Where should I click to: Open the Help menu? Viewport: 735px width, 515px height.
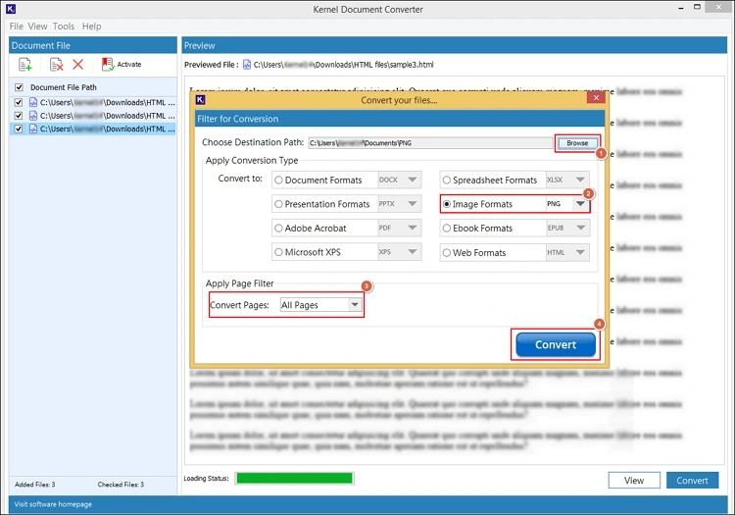coord(91,26)
